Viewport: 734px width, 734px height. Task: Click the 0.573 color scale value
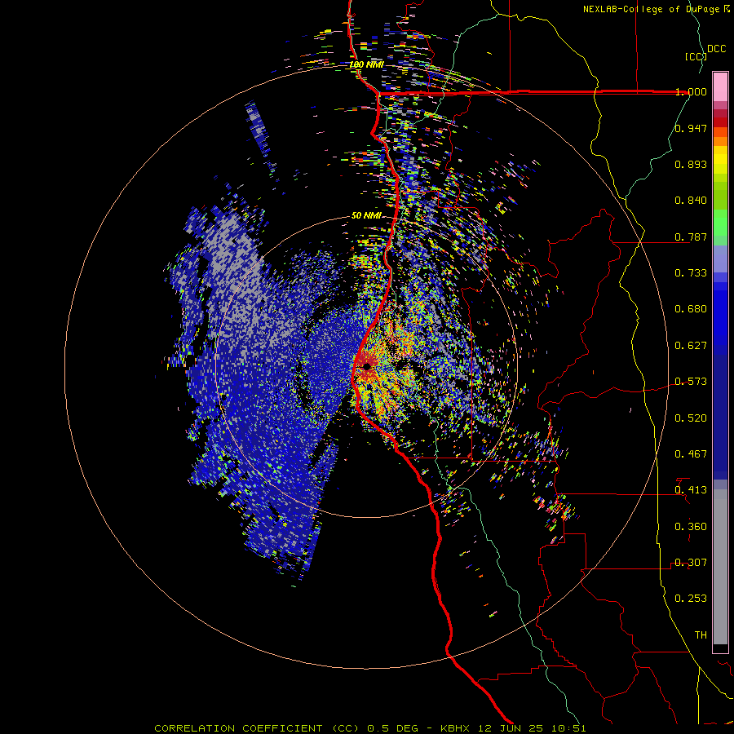[x=691, y=382]
